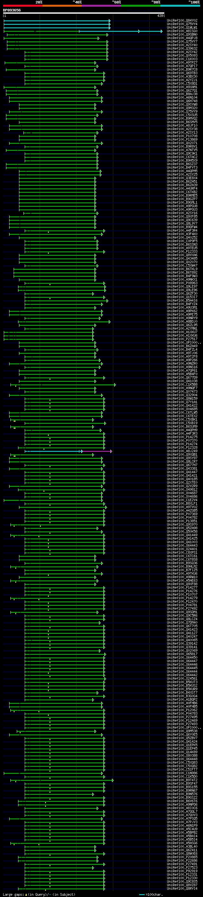This screenshot has width=203, height=897.
Task: Select label UniRef100_P27523
Action: [x=182, y=867]
